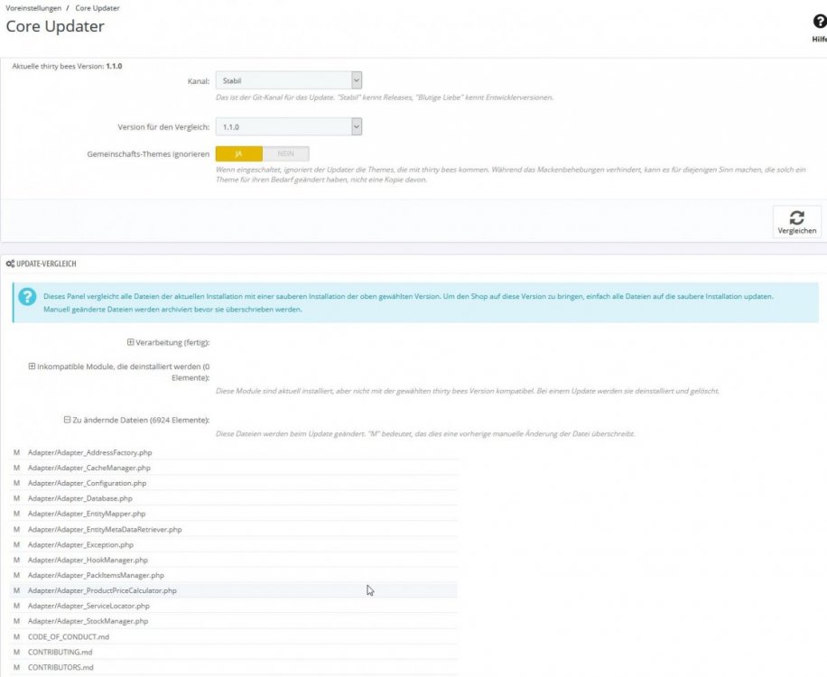
Task: Select Adapter_AddressFactory.php file row
Action: (88, 452)
